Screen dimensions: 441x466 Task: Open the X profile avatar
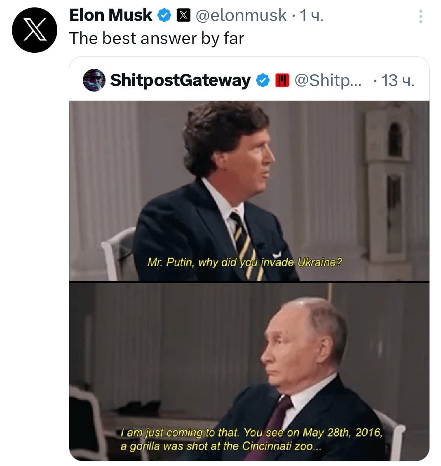35,30
